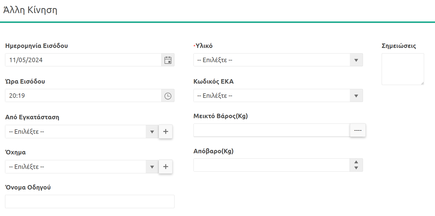Expand the Κωδικός ΕΚΑ dropdown

tap(356, 96)
